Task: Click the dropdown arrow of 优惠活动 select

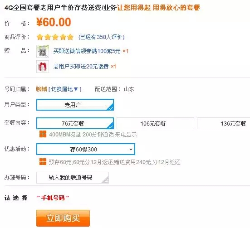Action: coord(131,150)
